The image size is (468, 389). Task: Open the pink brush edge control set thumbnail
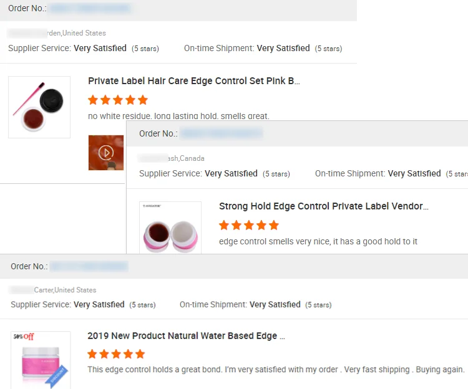pyautogui.click(x=39, y=107)
